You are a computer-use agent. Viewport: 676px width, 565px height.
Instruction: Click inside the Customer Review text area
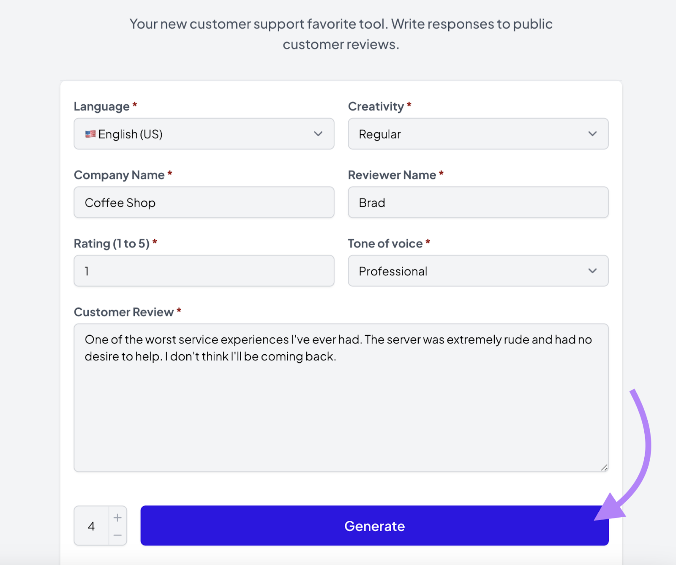pos(341,397)
